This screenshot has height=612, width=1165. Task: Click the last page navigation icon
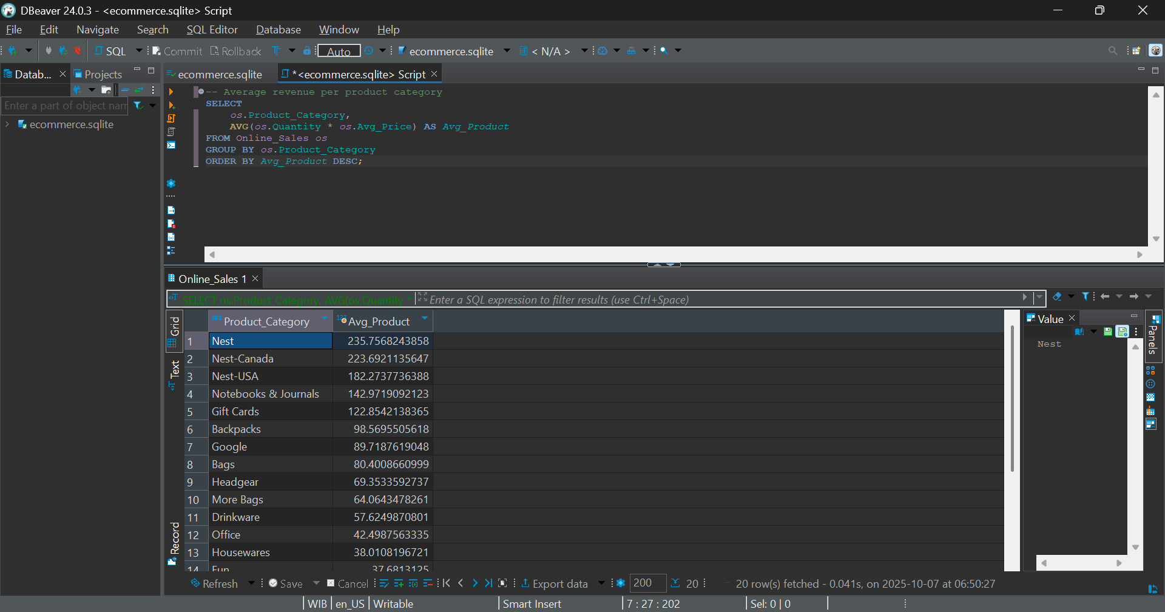[488, 583]
